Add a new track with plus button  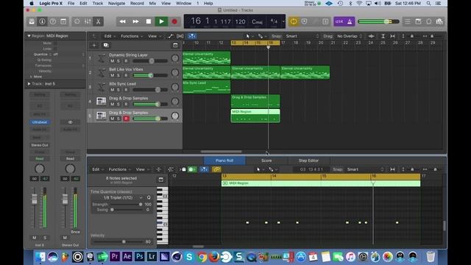click(94, 45)
